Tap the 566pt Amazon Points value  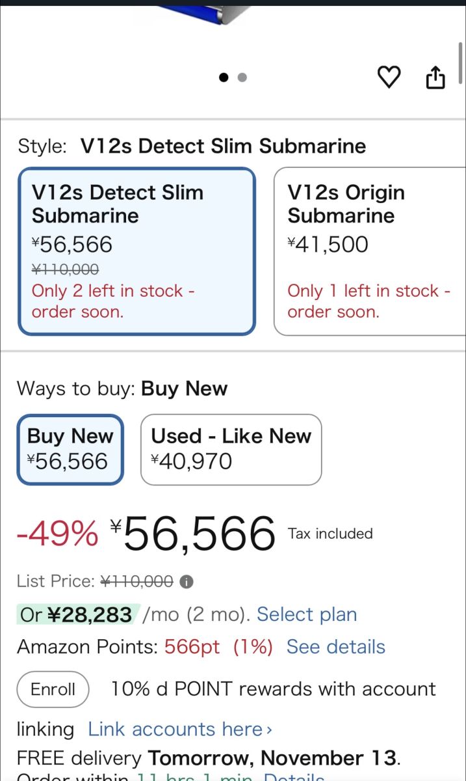click(x=192, y=647)
